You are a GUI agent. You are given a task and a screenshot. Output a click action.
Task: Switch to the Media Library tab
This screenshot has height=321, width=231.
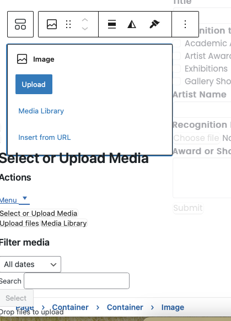pyautogui.click(x=64, y=223)
